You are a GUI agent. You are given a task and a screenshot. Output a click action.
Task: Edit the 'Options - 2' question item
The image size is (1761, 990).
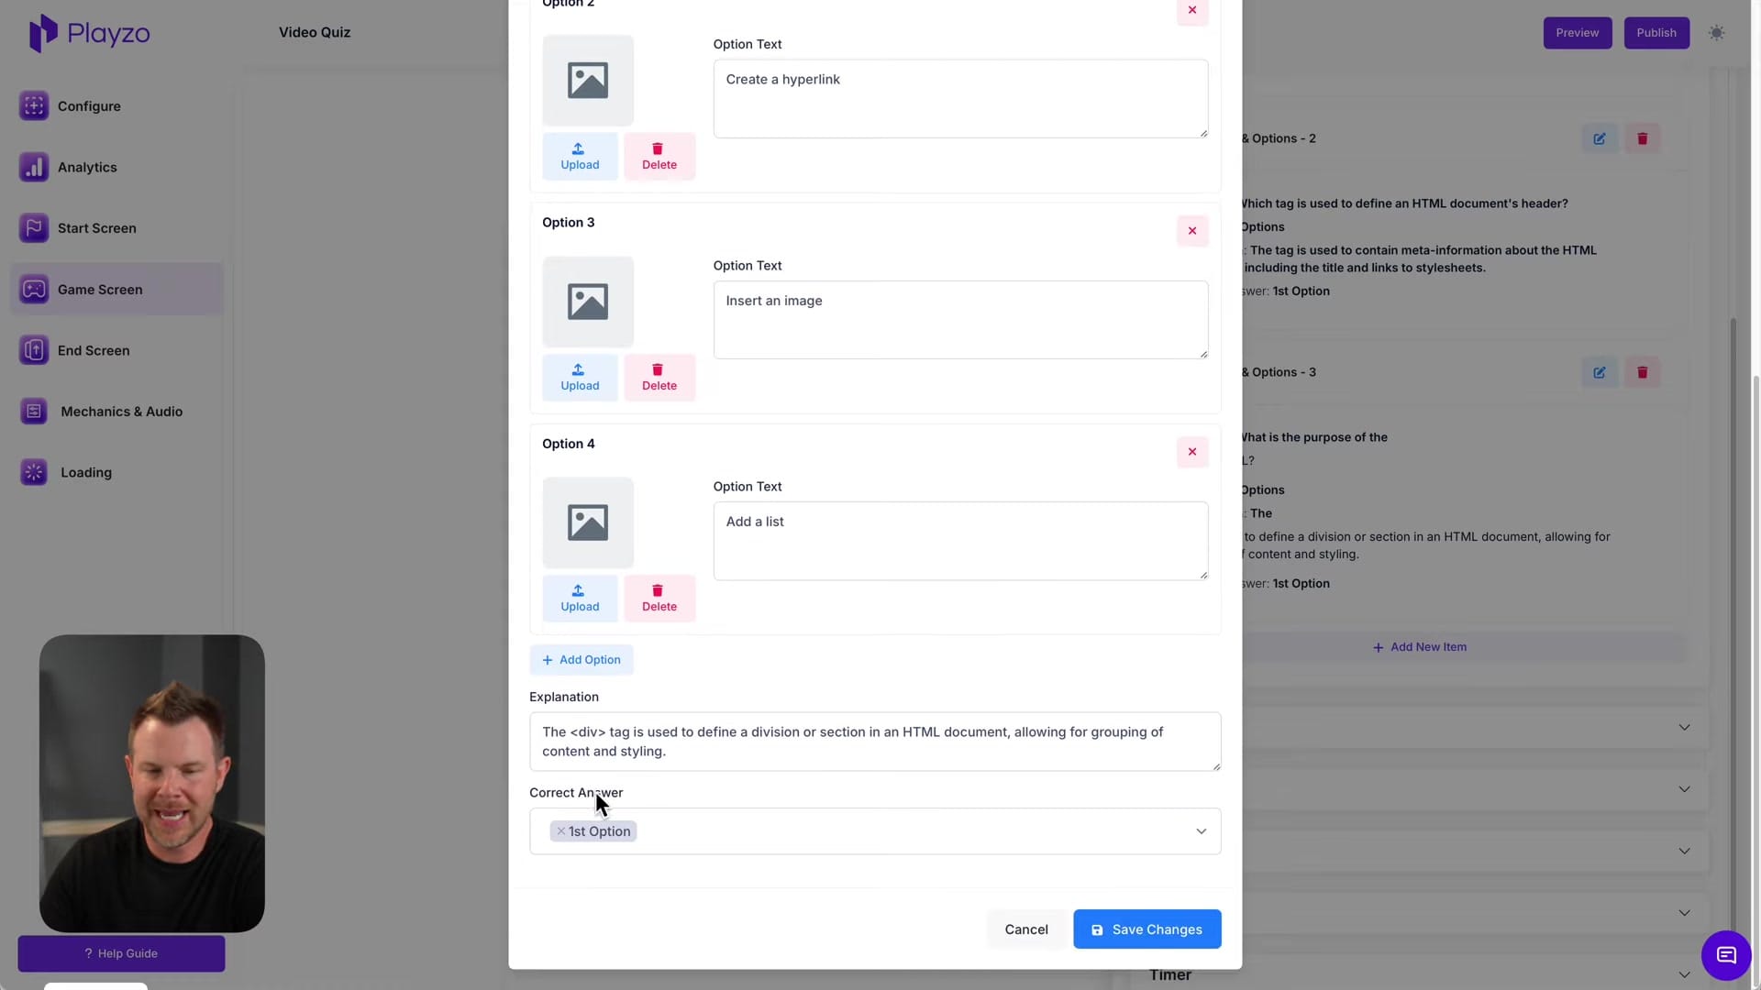tap(1600, 139)
